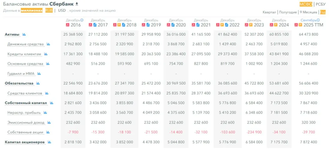Image resolution: width=329 pixels, height=152 pixels.
Task: Switch to Квартал period view
Action: [x=269, y=12]
